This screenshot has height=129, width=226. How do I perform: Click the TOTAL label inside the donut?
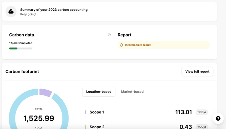[x=39, y=109]
